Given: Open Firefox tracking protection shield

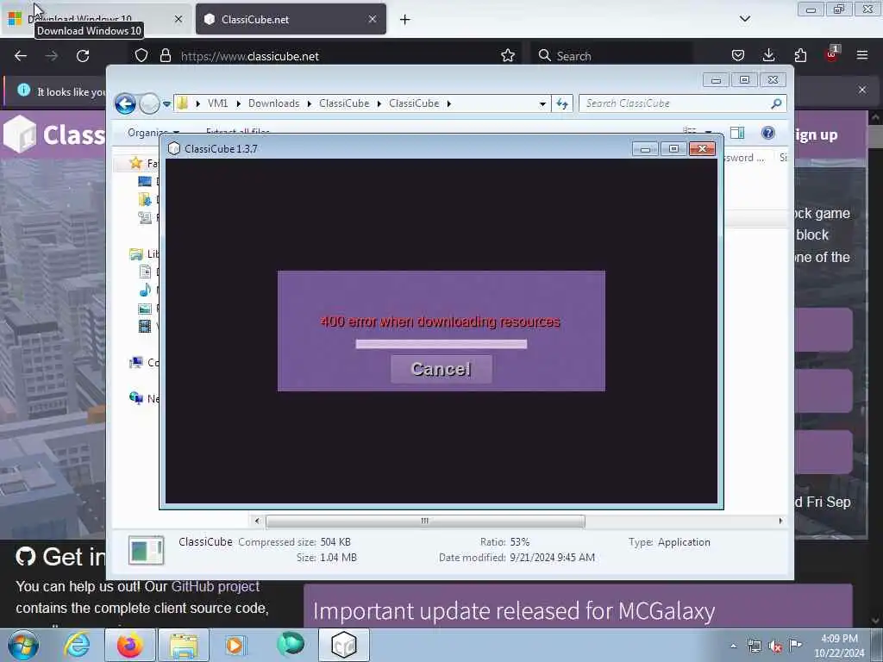Looking at the screenshot, I should (x=141, y=56).
